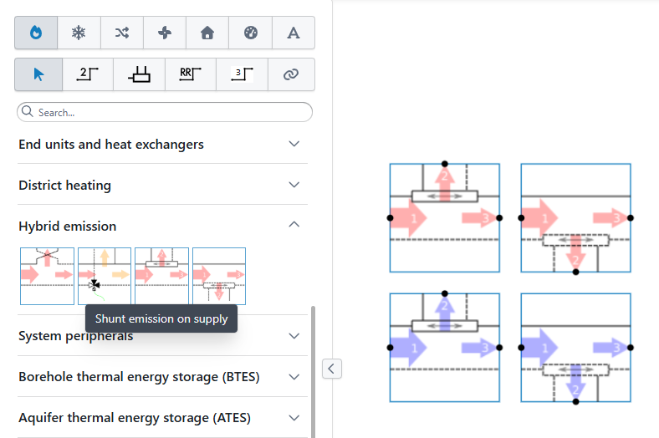The image size is (659, 438).
Task: Select the heating flame category icon
Action: (x=36, y=33)
